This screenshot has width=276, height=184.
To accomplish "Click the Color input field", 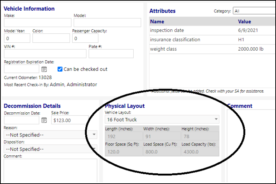I will 51,38.
